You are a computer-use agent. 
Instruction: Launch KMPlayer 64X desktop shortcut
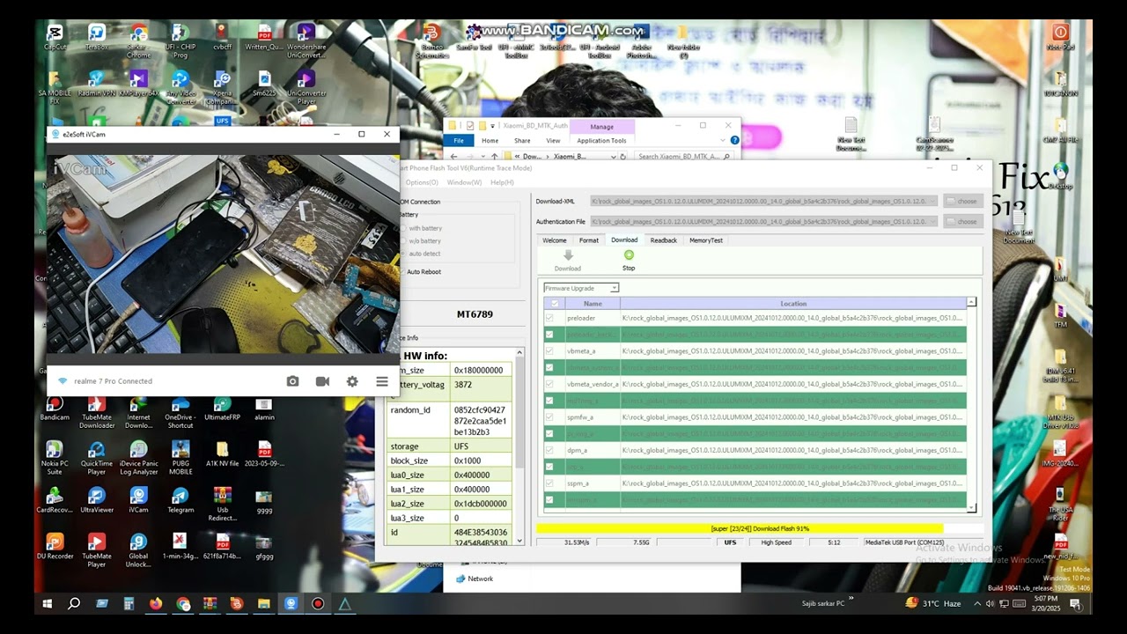click(139, 83)
